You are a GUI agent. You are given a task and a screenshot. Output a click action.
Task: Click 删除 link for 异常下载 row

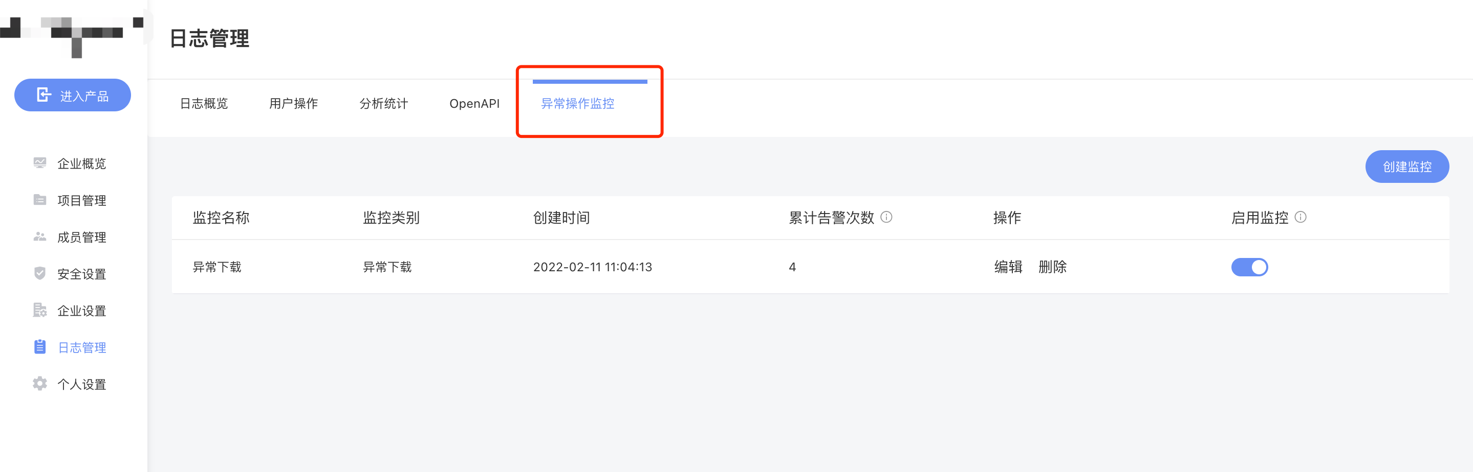(x=1053, y=267)
